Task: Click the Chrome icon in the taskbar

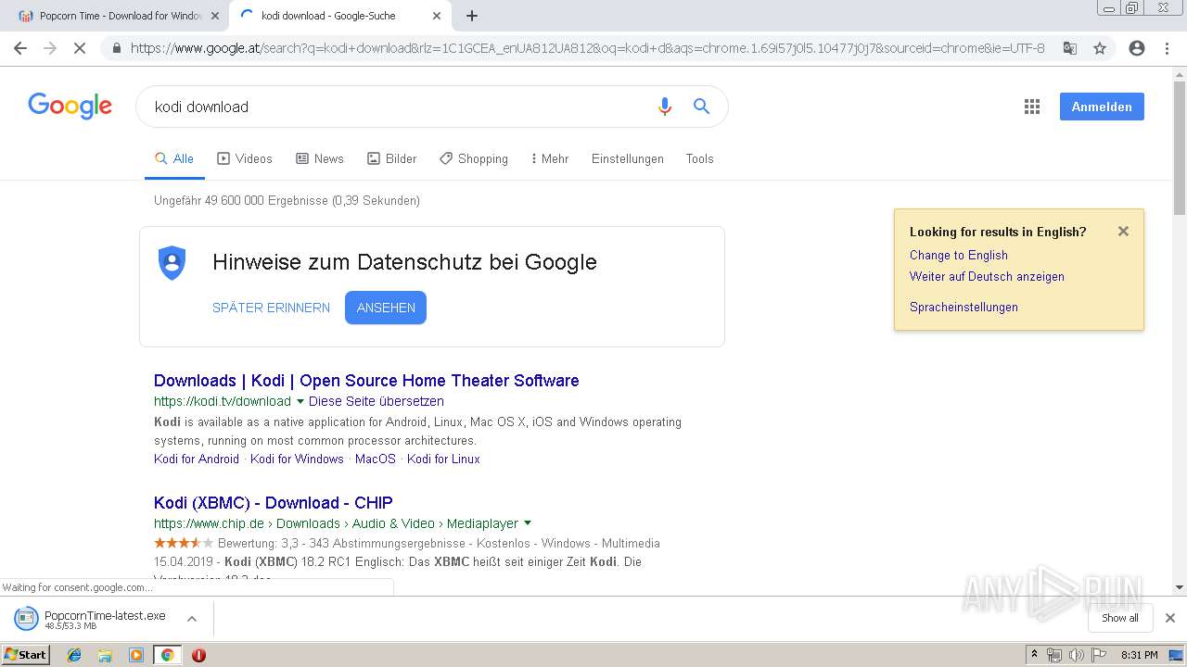Action: (167, 655)
